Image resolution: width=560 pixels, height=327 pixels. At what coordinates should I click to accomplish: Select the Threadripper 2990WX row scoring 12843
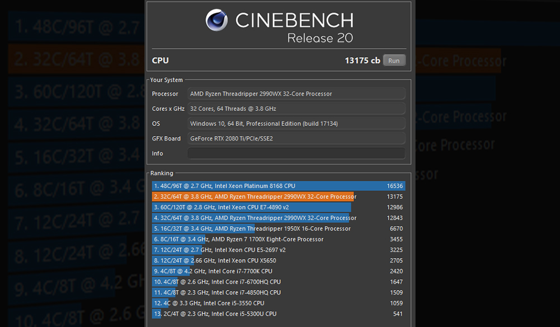point(278,218)
